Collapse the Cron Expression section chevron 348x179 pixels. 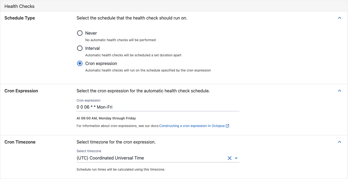tap(339, 91)
